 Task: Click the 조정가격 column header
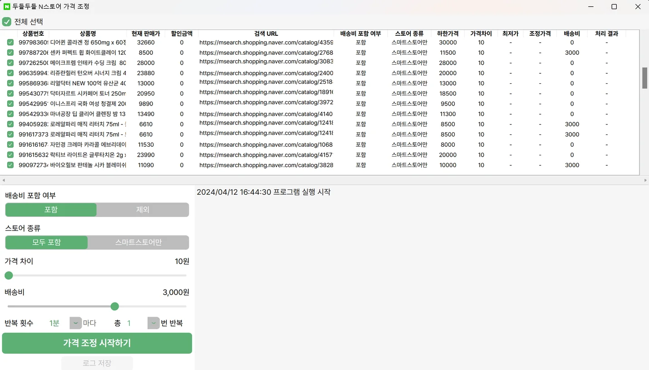[x=540, y=34]
